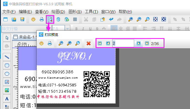Click the 690289095386 number in preview

tap(57, 72)
